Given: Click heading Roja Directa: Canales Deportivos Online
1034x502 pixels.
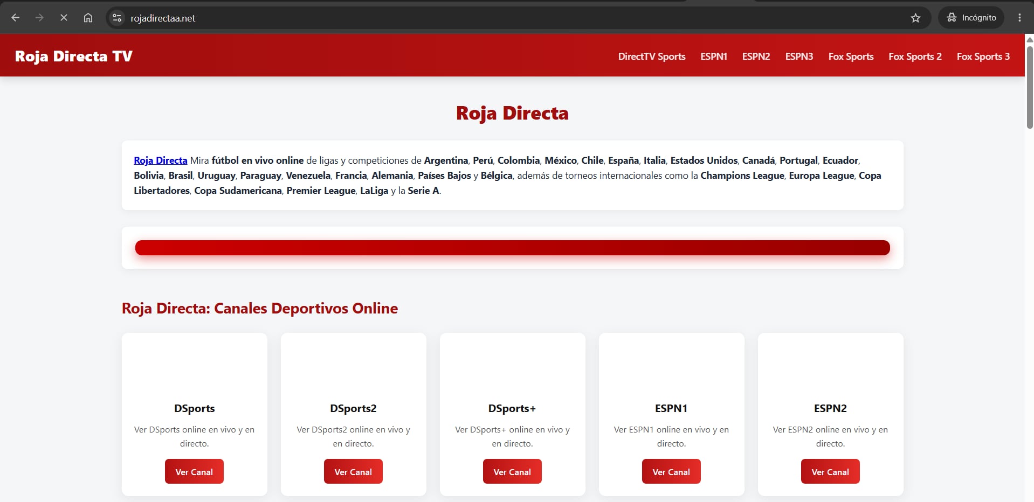Looking at the screenshot, I should (260, 308).
